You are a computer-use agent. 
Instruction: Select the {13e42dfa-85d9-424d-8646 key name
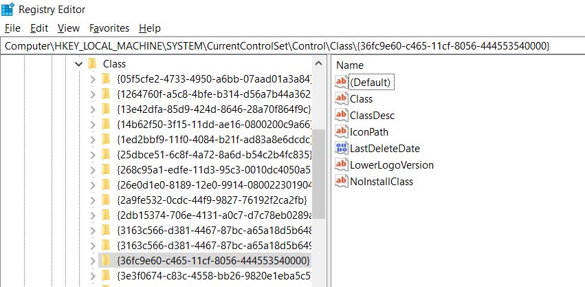[x=214, y=109]
